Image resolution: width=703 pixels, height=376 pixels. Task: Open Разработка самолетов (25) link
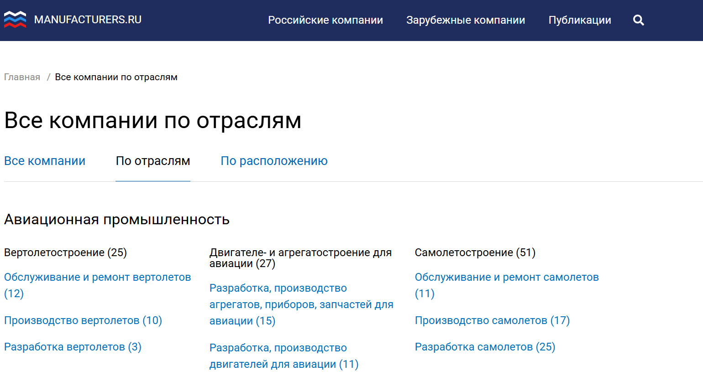coord(485,347)
